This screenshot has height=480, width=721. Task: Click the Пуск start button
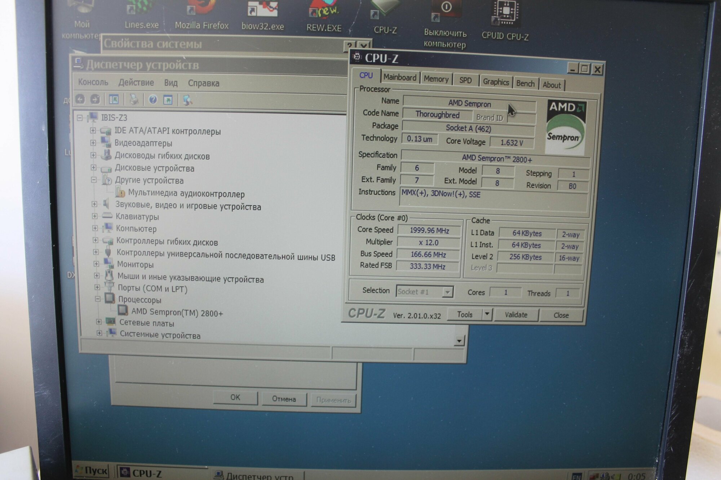(x=92, y=471)
